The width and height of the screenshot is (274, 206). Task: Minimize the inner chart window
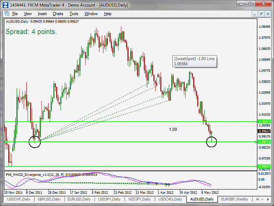coord(254,14)
